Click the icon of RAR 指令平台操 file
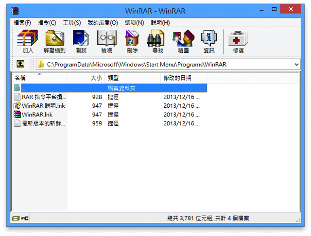Viewport: 311px width, 236px height. pyautogui.click(x=17, y=97)
